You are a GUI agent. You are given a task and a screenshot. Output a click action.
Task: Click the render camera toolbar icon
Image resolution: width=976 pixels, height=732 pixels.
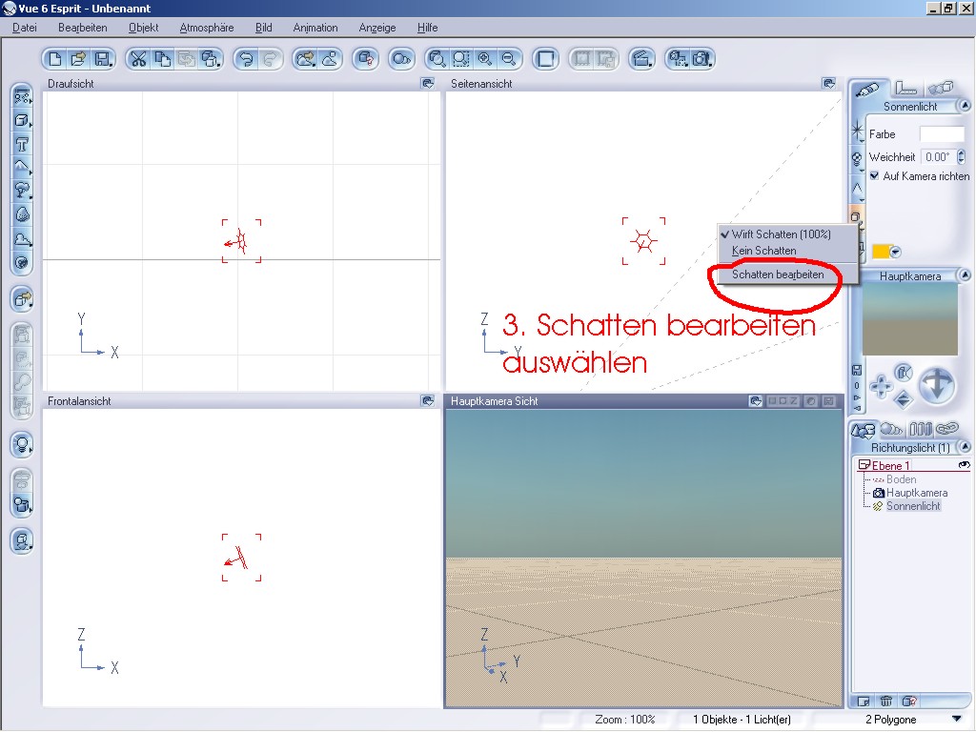pyautogui.click(x=701, y=59)
